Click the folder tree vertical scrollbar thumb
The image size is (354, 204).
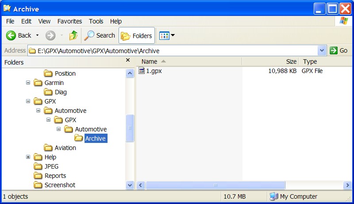[130, 128]
